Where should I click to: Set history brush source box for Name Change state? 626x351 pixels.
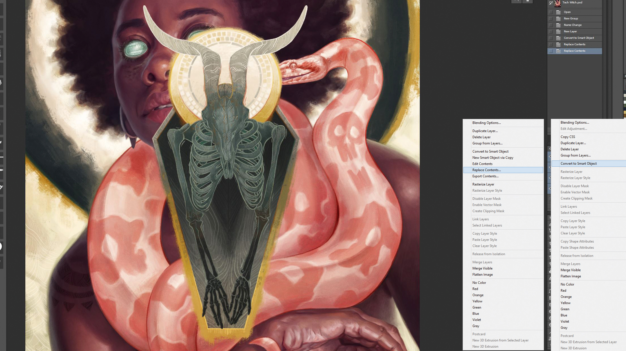tap(551, 25)
